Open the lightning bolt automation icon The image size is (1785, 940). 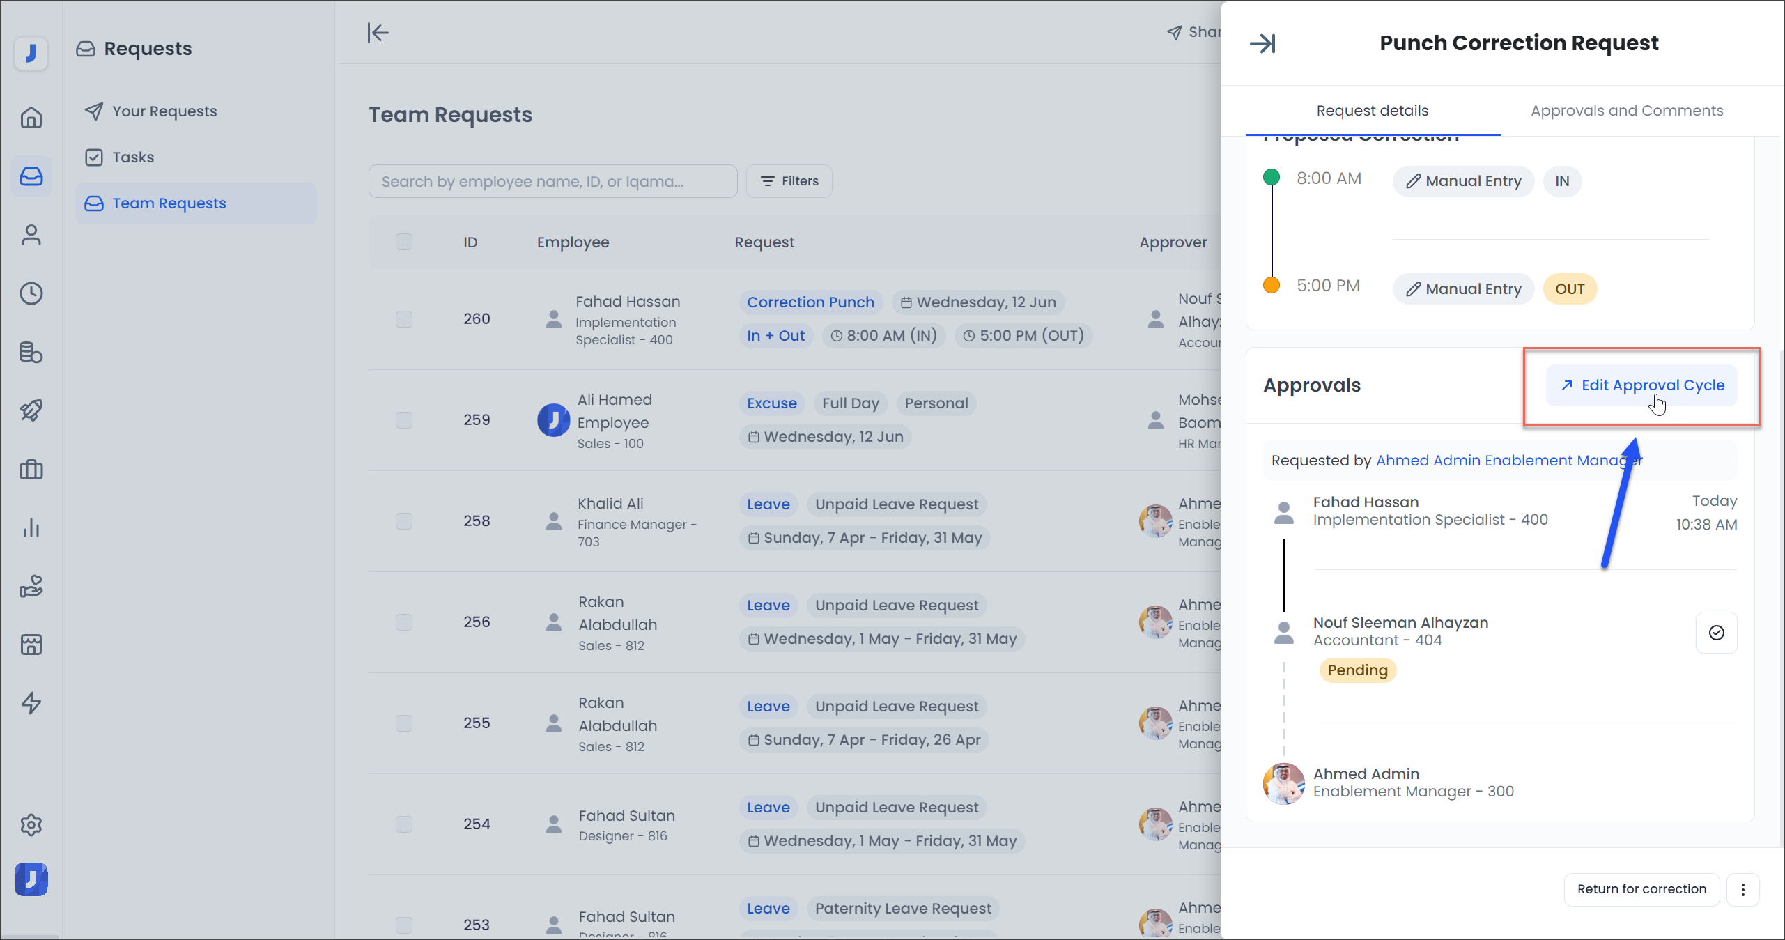[31, 702]
